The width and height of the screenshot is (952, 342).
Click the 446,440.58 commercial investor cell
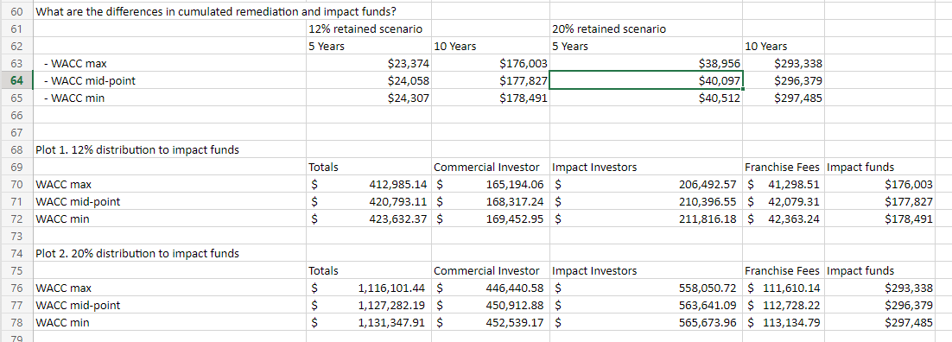pyautogui.click(x=490, y=288)
